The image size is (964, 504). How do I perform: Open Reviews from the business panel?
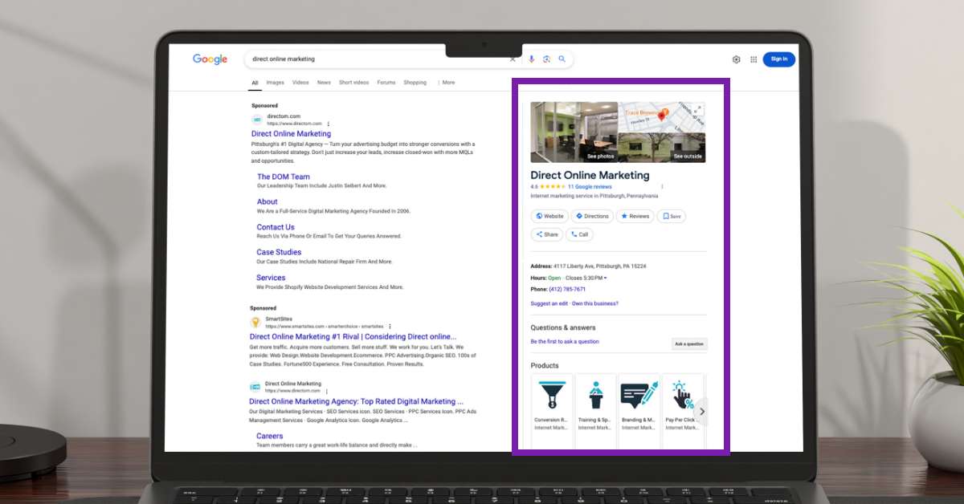click(x=635, y=216)
